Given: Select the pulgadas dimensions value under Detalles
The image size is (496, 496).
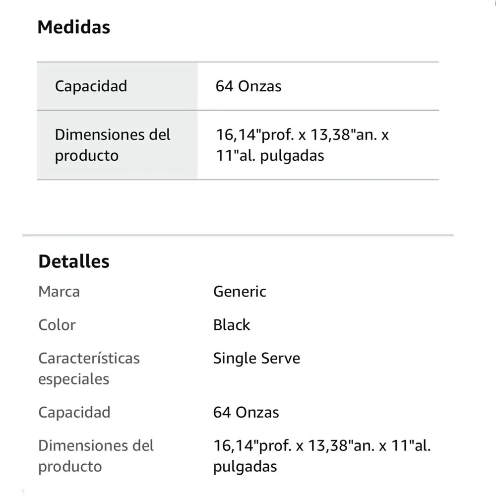Looking at the screenshot, I should (322, 456).
